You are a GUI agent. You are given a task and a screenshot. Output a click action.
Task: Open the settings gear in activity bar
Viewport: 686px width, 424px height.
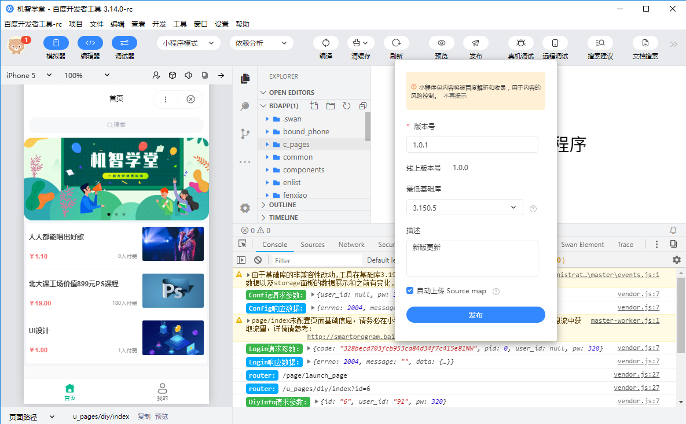pos(245,208)
